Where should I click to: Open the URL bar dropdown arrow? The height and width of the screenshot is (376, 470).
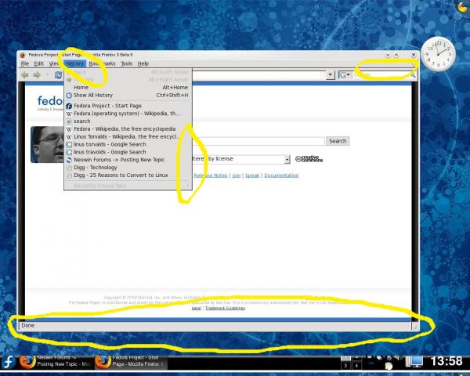point(331,74)
